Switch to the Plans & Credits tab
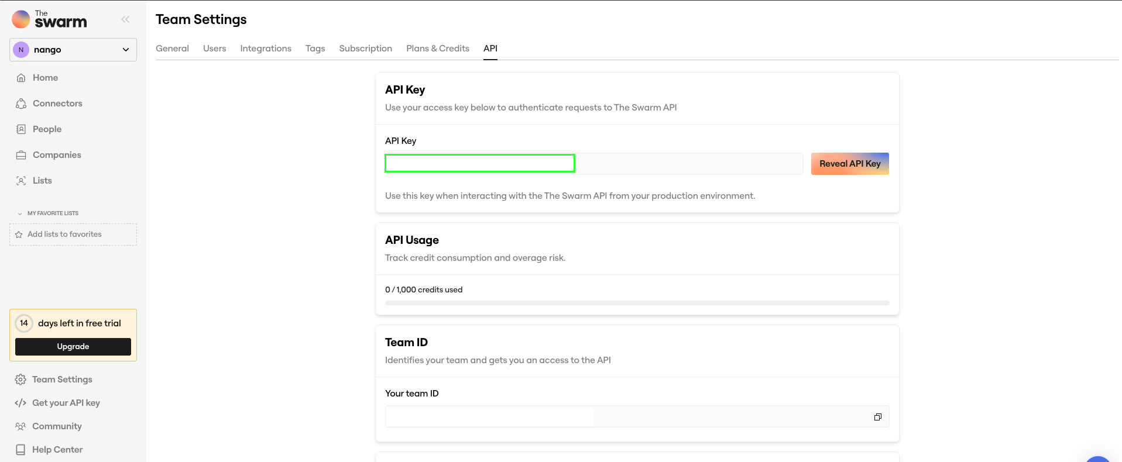 point(438,49)
